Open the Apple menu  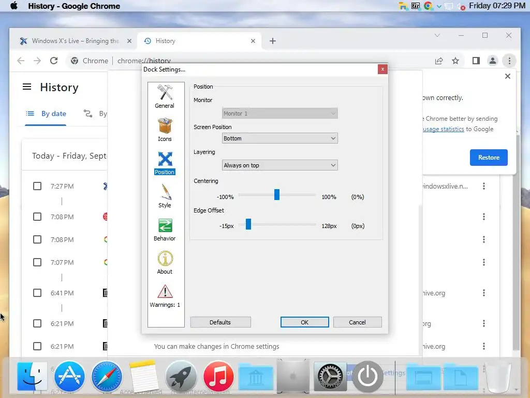(x=14, y=6)
